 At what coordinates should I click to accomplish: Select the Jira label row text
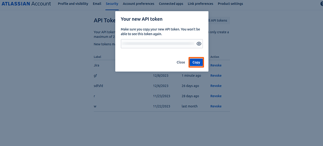click(x=96, y=65)
